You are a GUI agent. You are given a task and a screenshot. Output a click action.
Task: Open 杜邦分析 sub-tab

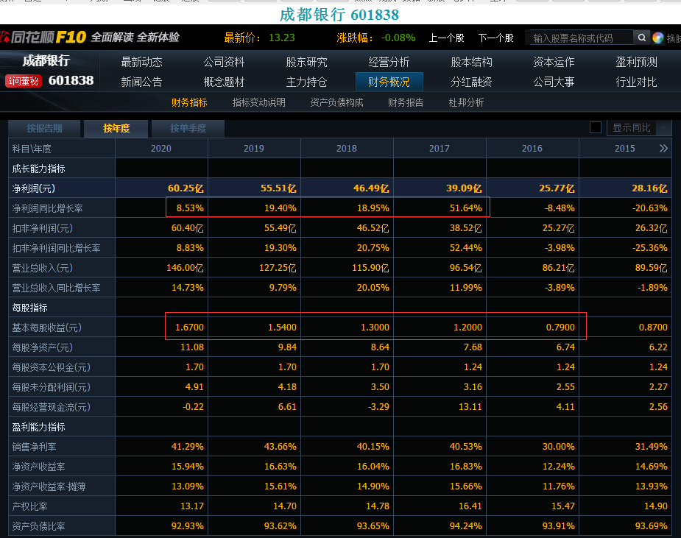click(x=466, y=102)
